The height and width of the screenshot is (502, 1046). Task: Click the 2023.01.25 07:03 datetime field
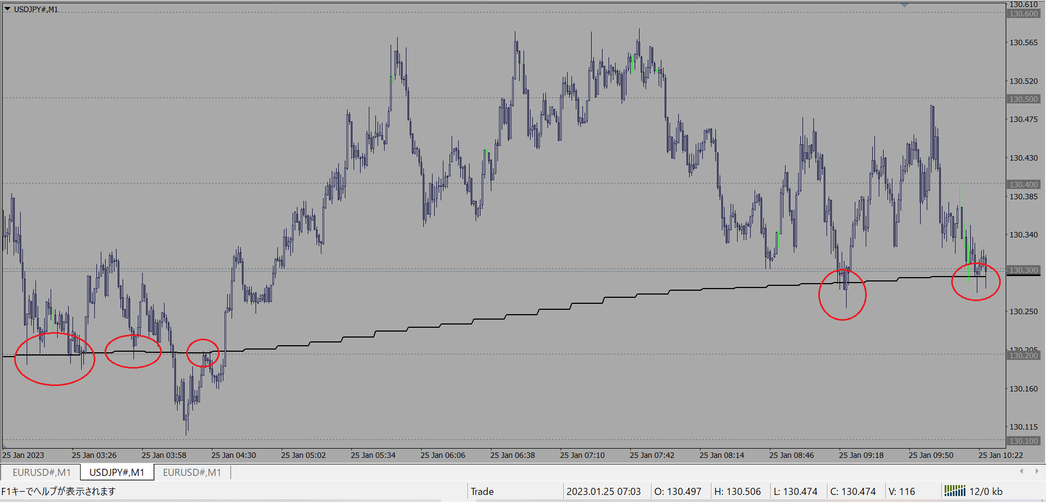pos(603,491)
